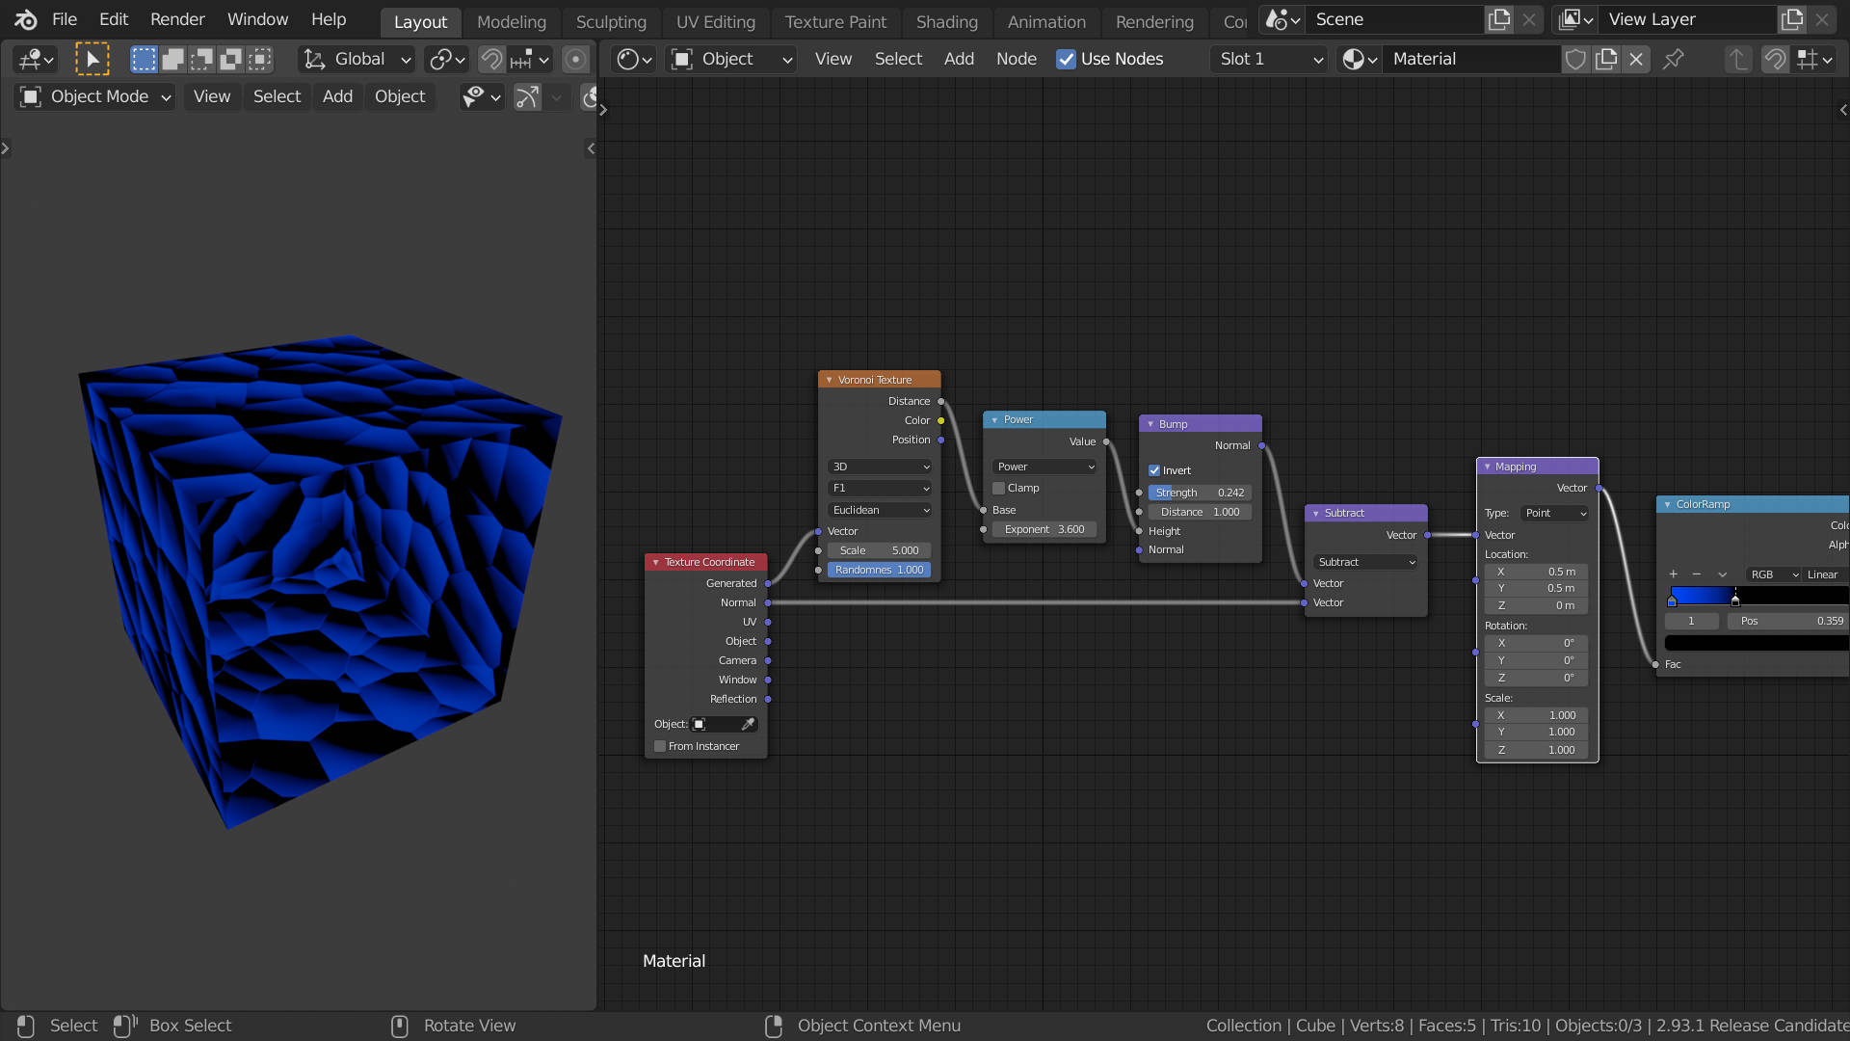Activate the Tweak select tool

93,59
